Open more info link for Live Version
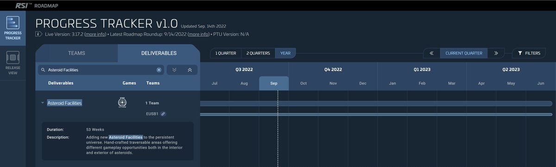Screen dimensions: 556x167 pos(96,35)
